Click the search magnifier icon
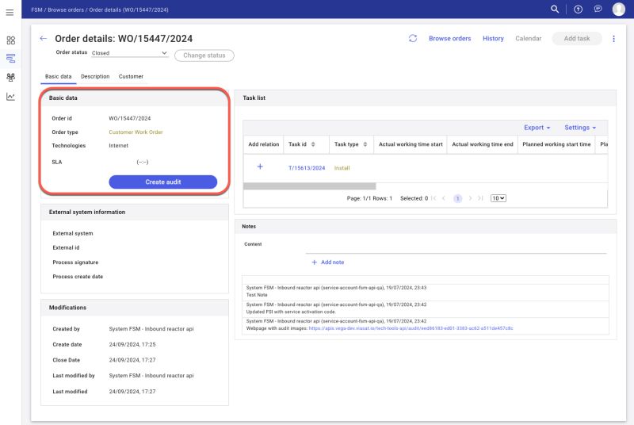The height and width of the screenshot is (425, 634). [555, 9]
